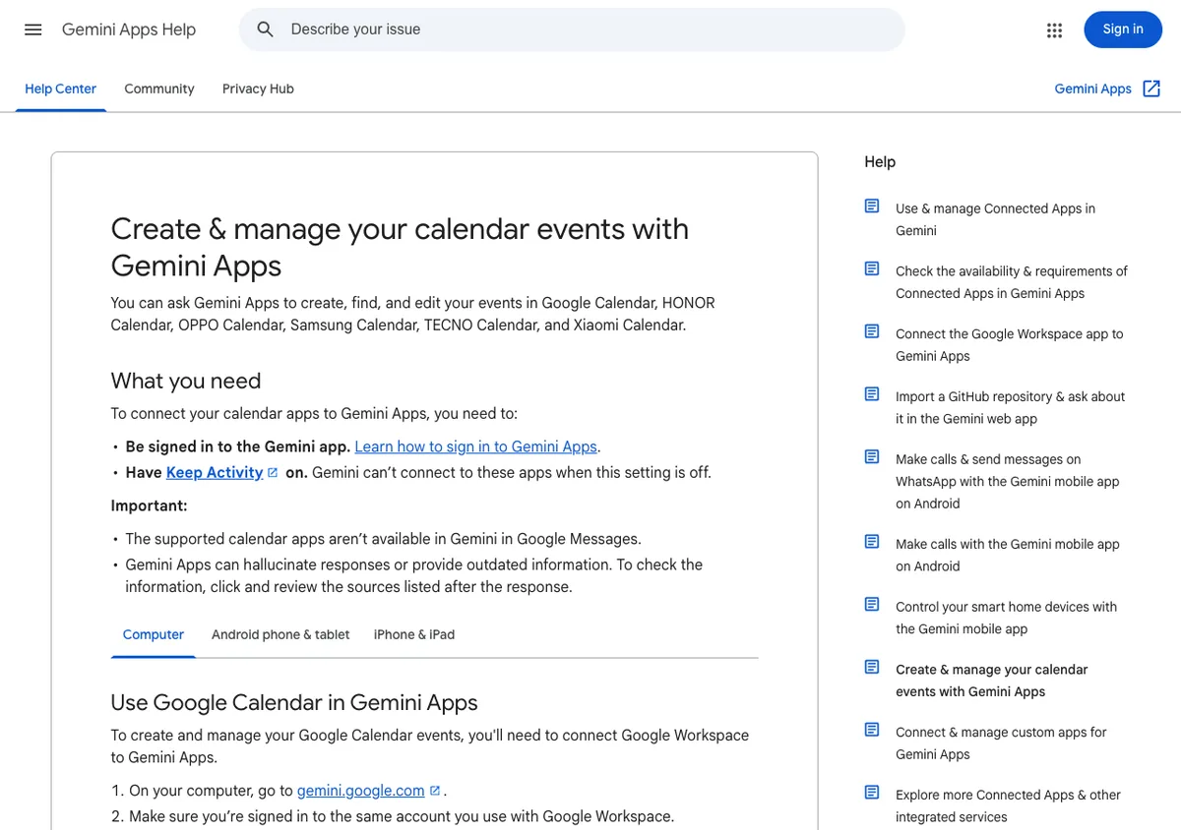
Task: Click article icon beside Explore more Connected Apps
Action: [872, 793]
